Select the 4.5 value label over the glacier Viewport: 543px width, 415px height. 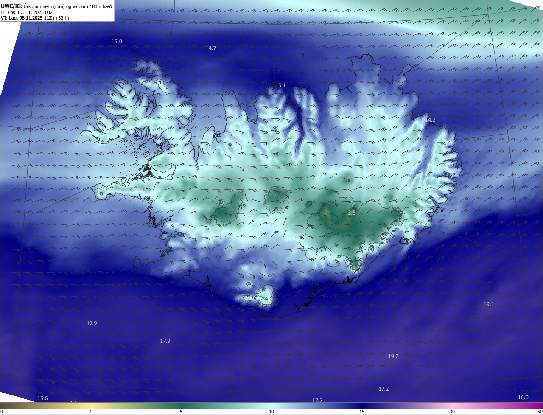click(x=220, y=202)
